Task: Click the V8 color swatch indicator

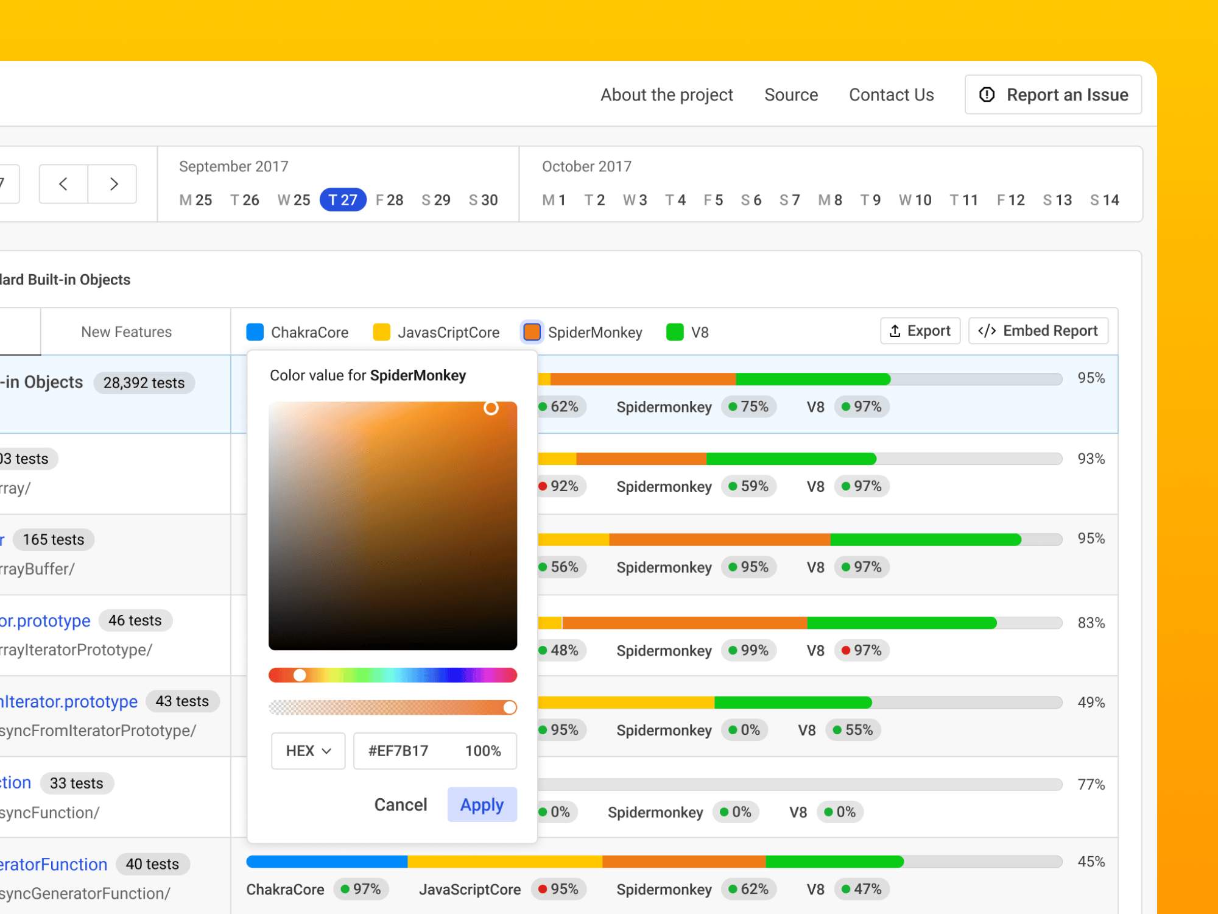Action: [x=674, y=332]
